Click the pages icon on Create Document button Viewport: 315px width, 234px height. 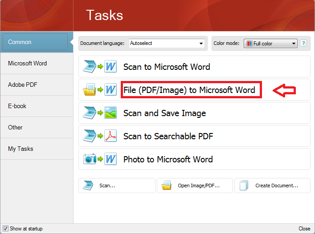tap(244, 186)
